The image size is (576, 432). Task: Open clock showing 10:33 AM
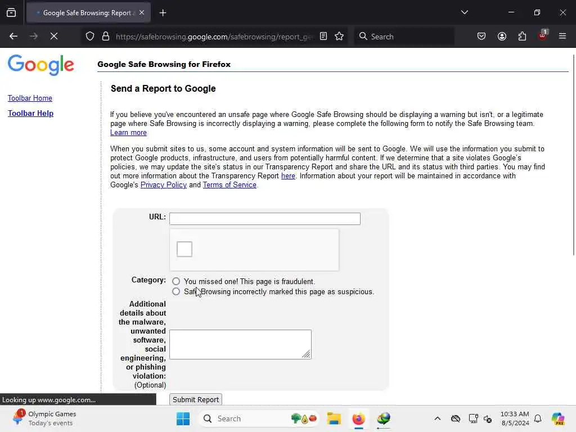[x=515, y=418]
